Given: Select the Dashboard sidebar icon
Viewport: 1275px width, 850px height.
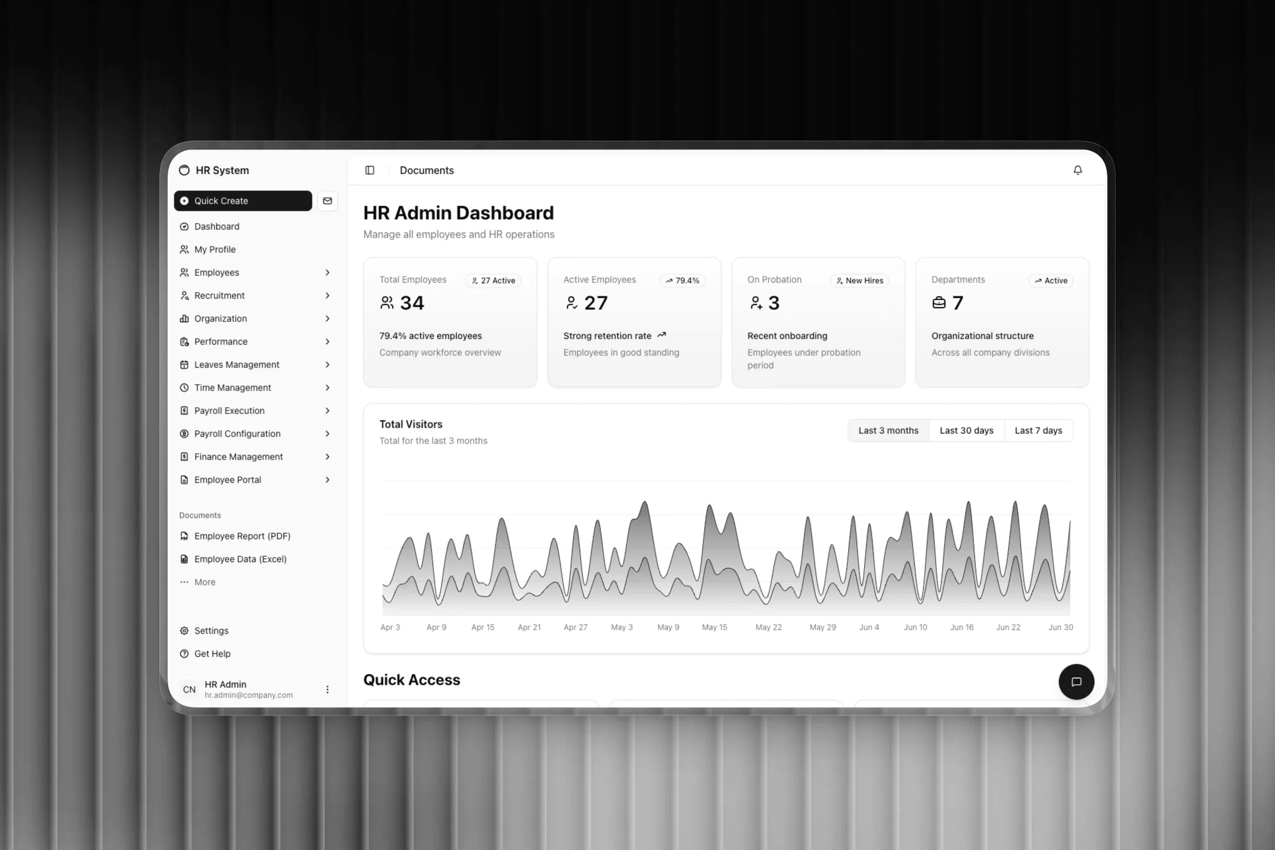Looking at the screenshot, I should pyautogui.click(x=185, y=226).
